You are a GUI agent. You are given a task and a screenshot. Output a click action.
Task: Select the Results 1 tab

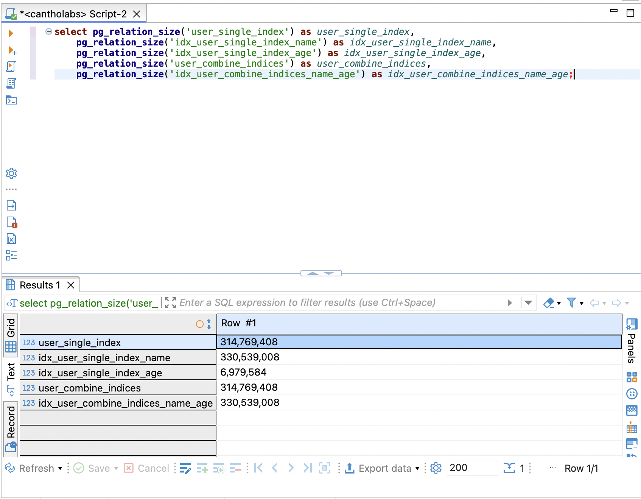pyautogui.click(x=39, y=285)
